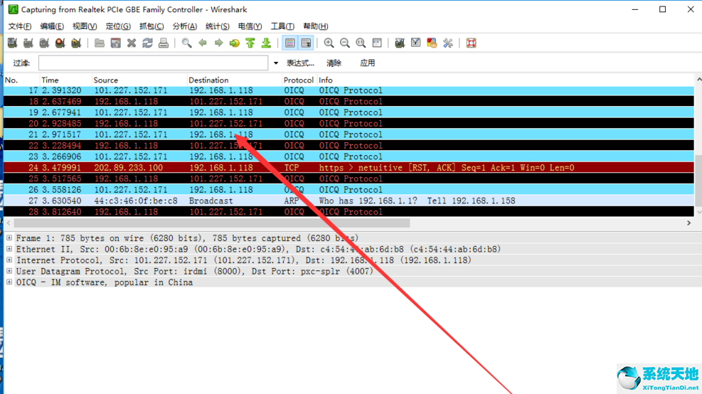
Task: Sort by the Protocol column header
Action: pyautogui.click(x=299, y=80)
